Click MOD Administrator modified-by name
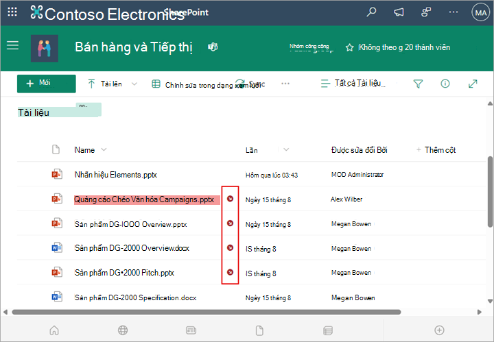The height and width of the screenshot is (342, 494). point(357,175)
